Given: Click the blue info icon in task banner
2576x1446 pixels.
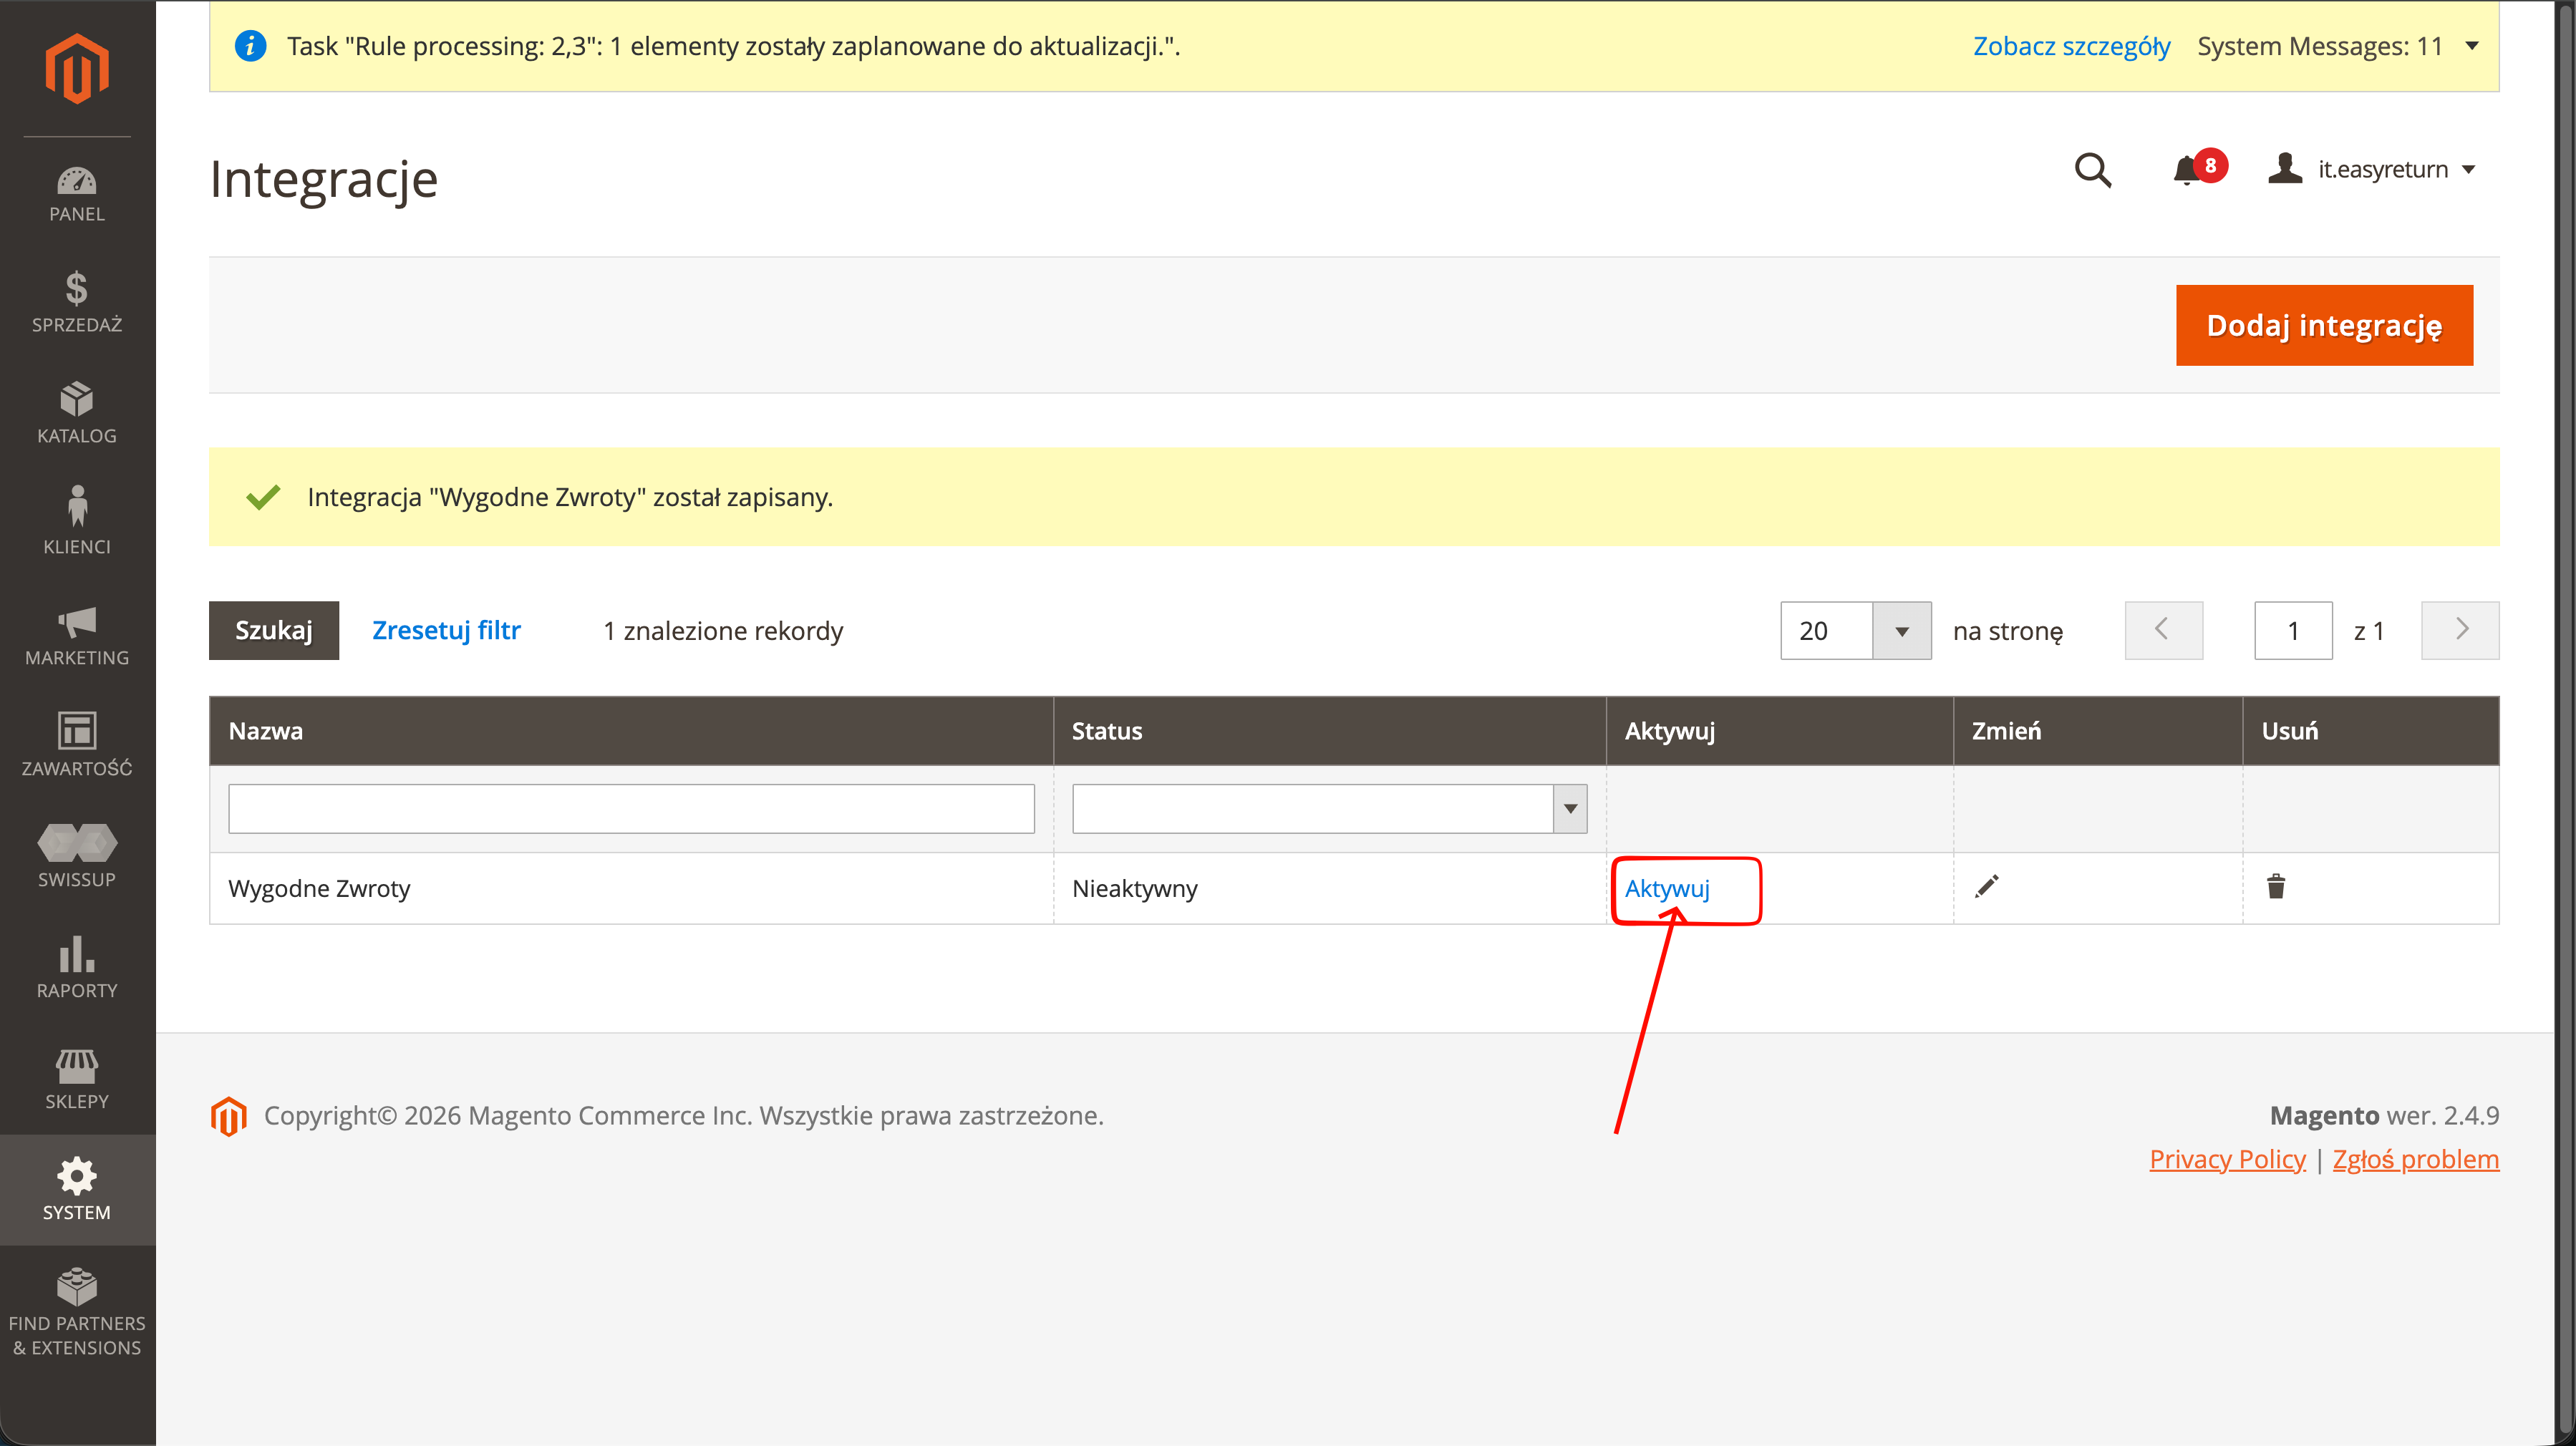Looking at the screenshot, I should (x=250, y=46).
